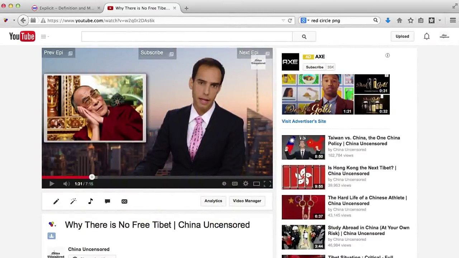This screenshot has height=258, width=459.
Task: Open the enhancements magic wand tool
Action: tap(73, 201)
